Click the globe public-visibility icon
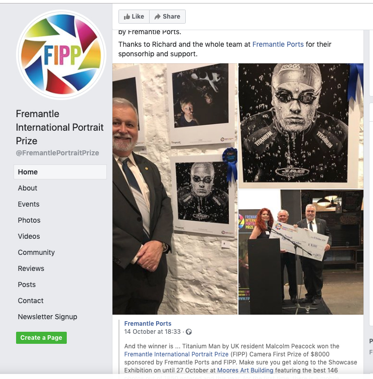The height and width of the screenshot is (379, 373). click(189, 332)
